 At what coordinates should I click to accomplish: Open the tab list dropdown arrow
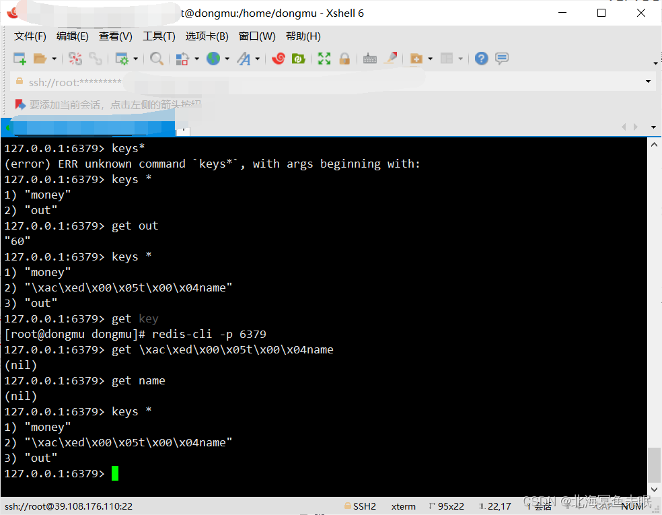[x=653, y=127]
